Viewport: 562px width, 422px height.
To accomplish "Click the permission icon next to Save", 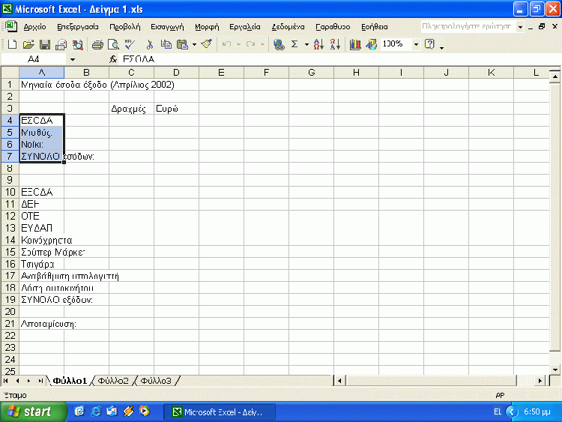I will coord(61,44).
